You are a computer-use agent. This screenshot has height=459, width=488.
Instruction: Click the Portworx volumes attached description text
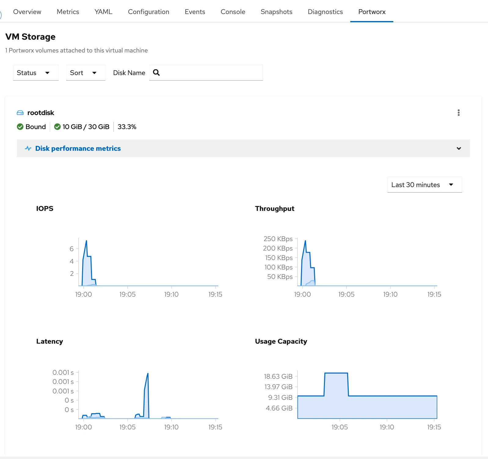coord(76,50)
